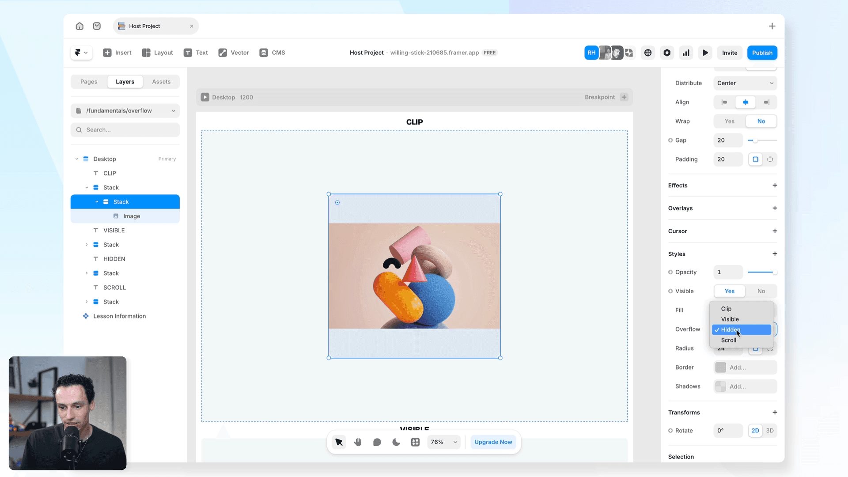Open the Layout tool
Screen dimensions: 848x477
[x=157, y=53]
